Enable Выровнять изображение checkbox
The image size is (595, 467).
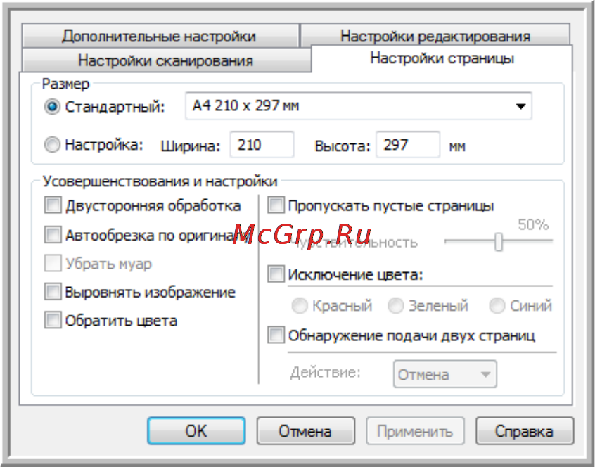pyautogui.click(x=53, y=292)
